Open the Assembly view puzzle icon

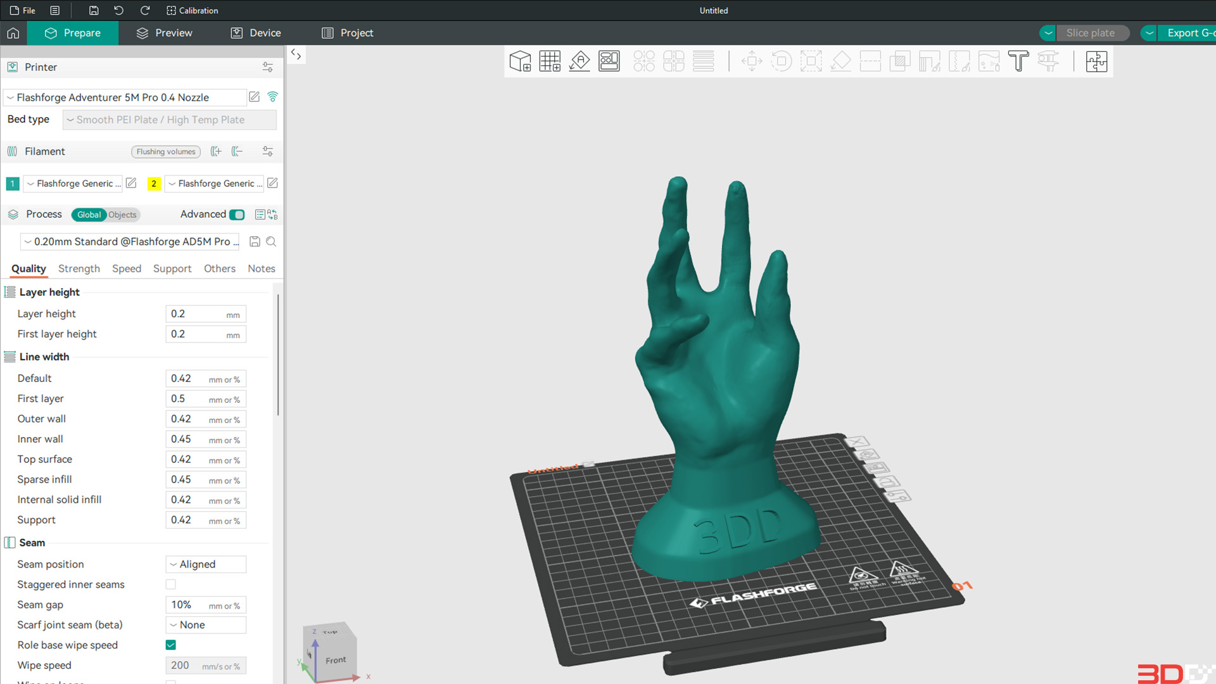pos(1096,61)
